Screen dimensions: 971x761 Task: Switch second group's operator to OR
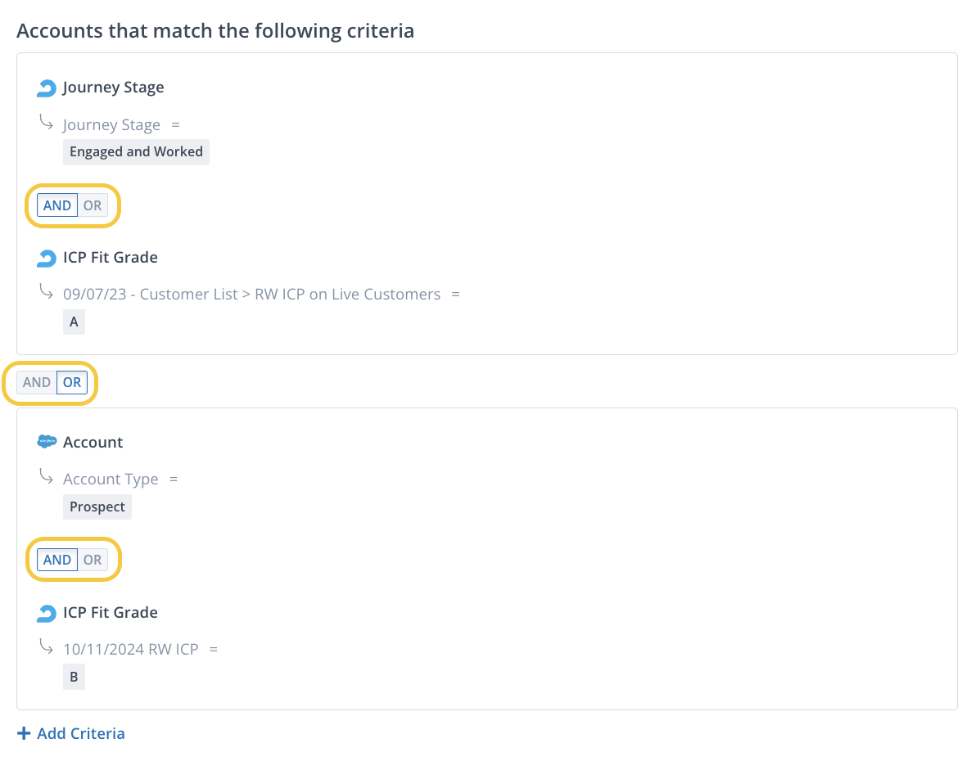(93, 560)
